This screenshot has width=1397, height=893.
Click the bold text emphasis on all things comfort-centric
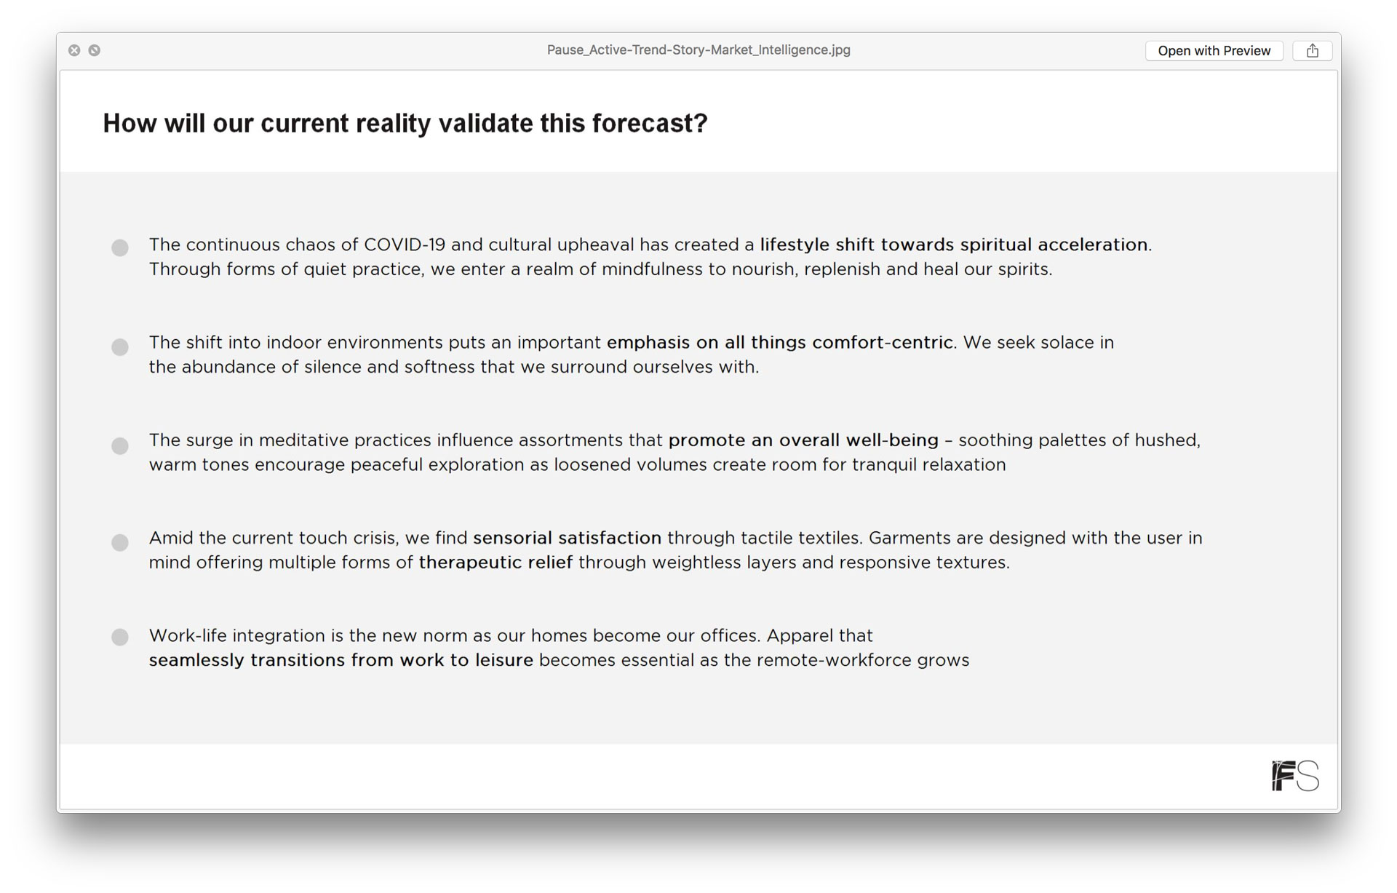coord(780,342)
